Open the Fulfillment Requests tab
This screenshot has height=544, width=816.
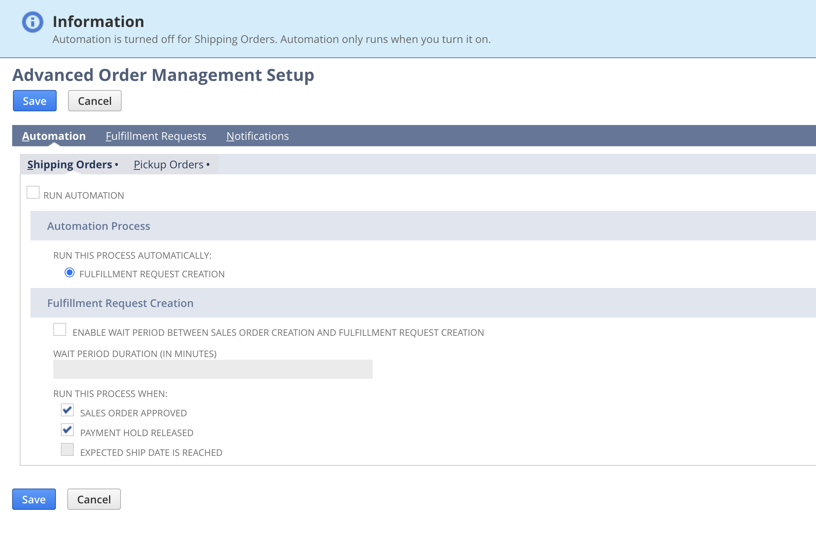pyautogui.click(x=156, y=136)
